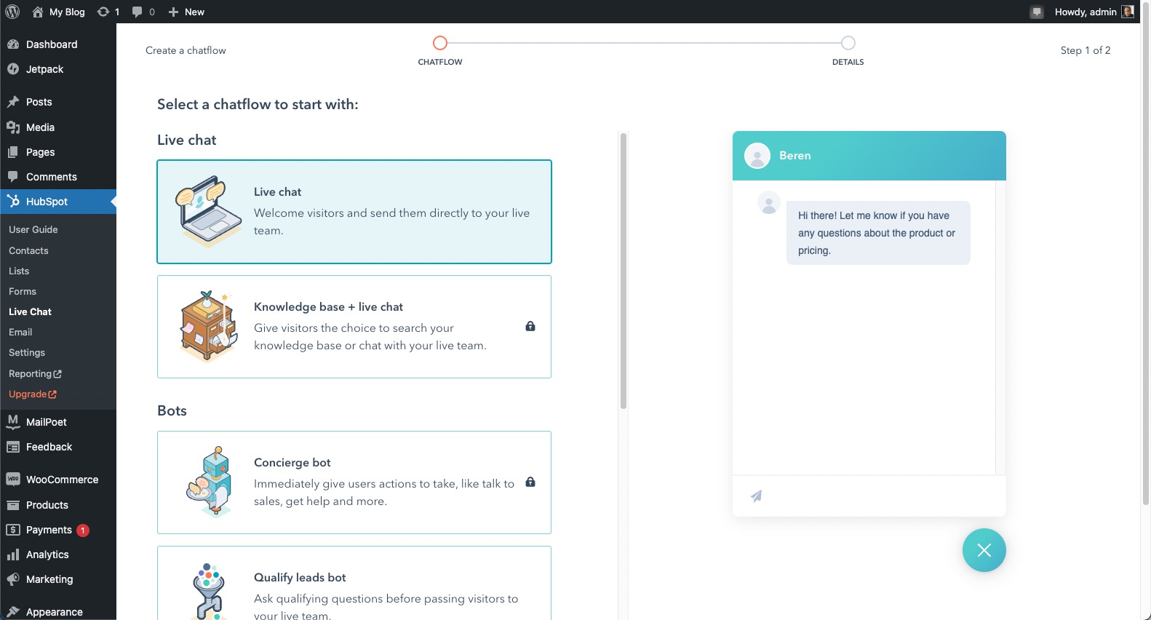Select the Knowledge base + live chat option

pyautogui.click(x=354, y=327)
